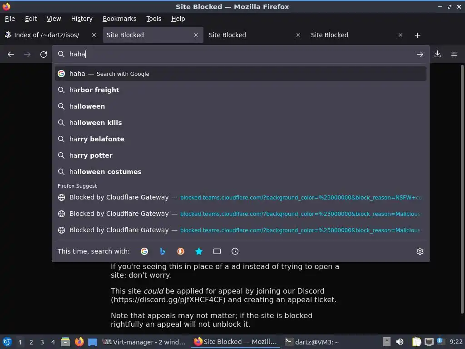465x349 pixels.
Task: Open the Edit menu
Action: click(x=31, y=19)
